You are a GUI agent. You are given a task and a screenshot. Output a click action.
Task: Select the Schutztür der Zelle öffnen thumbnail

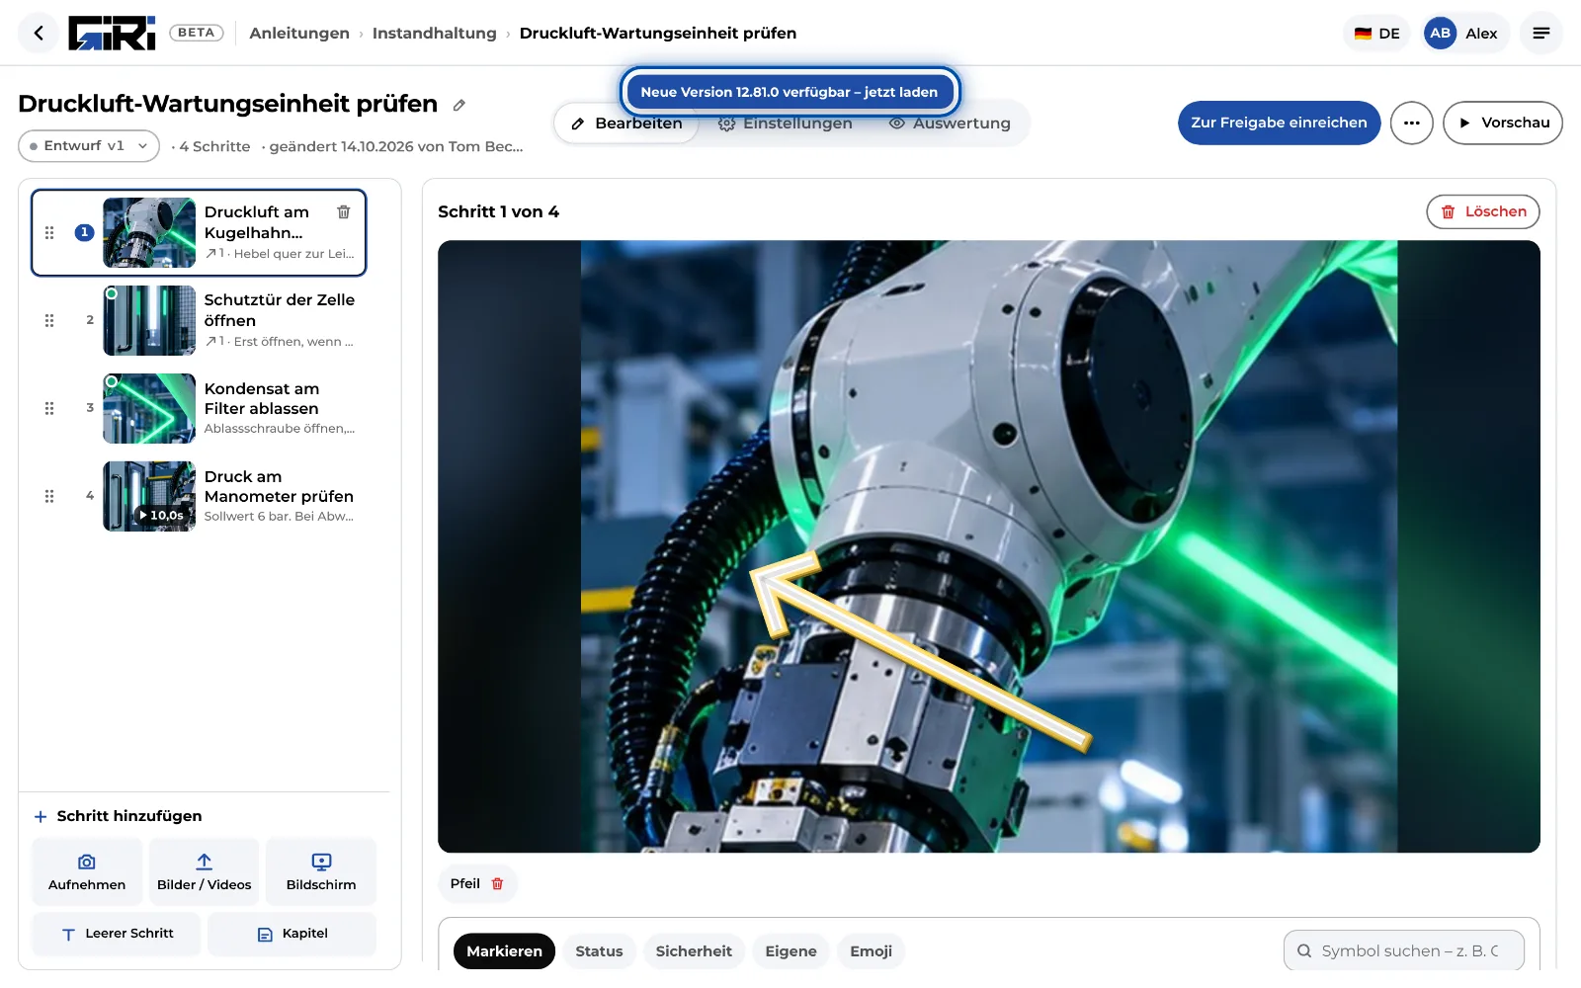click(x=149, y=320)
